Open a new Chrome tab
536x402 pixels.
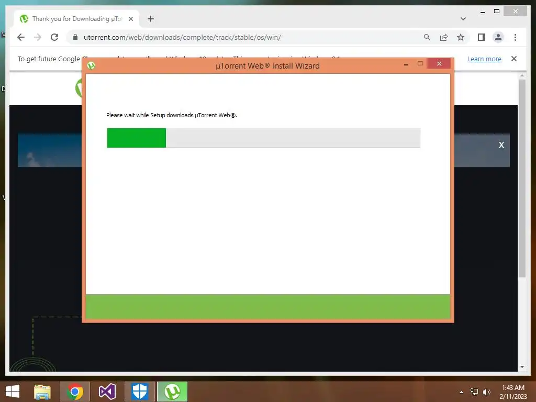click(151, 19)
